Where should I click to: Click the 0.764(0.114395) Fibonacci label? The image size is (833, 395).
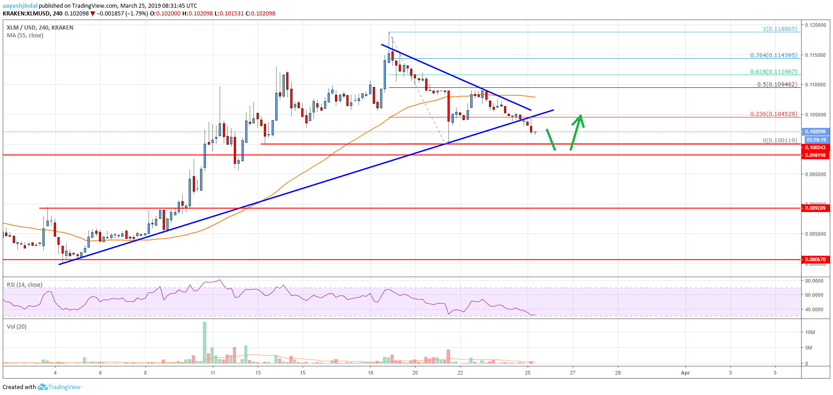coord(774,56)
